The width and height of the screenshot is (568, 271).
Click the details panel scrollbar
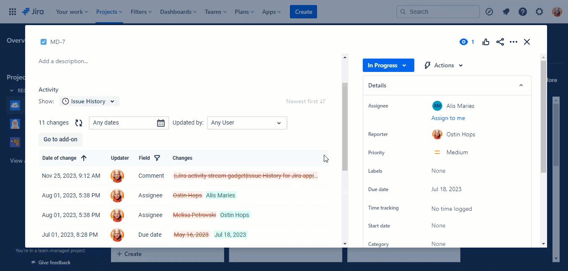click(543, 117)
